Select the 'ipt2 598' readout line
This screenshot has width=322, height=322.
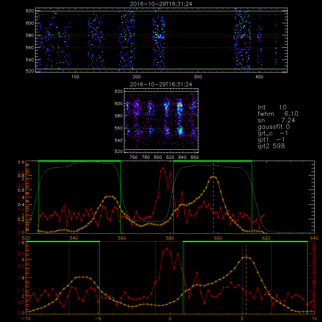click(271, 146)
